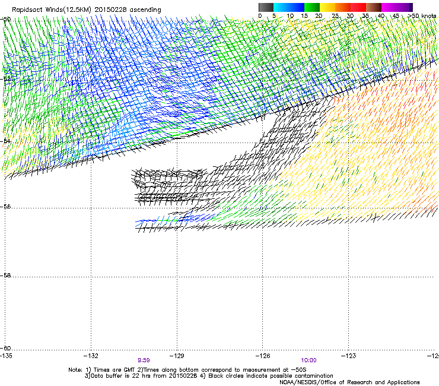439x386 pixels.
Task: Click the legend label '40'
Action: tap(381, 16)
